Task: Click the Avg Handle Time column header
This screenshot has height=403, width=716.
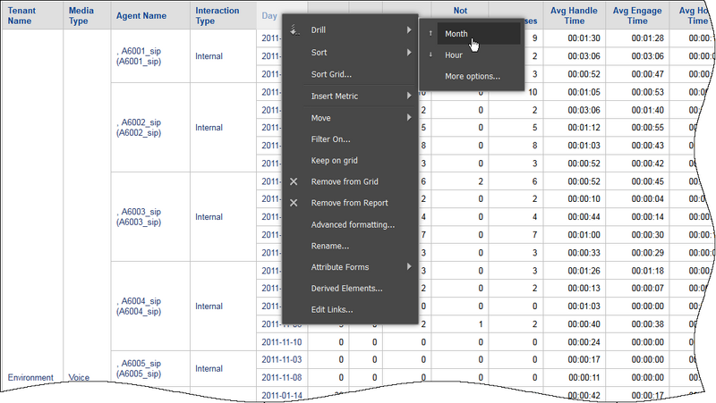Action: coord(575,16)
